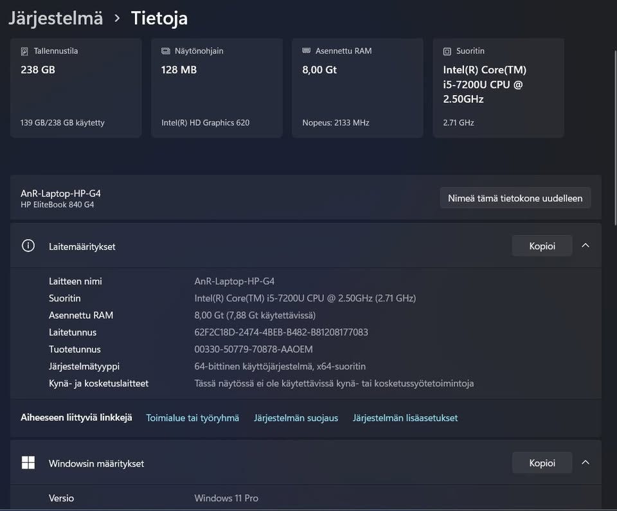Copy Windows specifications with Kopioi button
The image size is (617, 511).
pyautogui.click(x=541, y=463)
